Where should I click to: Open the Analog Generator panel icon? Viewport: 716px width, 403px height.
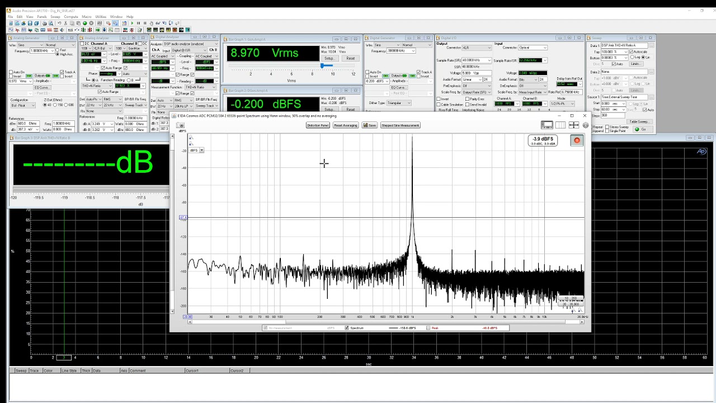(11, 30)
